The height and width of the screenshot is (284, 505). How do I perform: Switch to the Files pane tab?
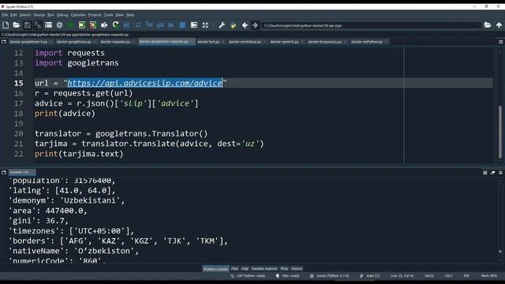[x=235, y=268]
